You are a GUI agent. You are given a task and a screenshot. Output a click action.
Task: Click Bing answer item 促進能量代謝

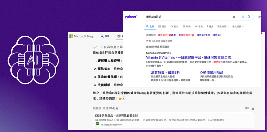(x=107, y=77)
